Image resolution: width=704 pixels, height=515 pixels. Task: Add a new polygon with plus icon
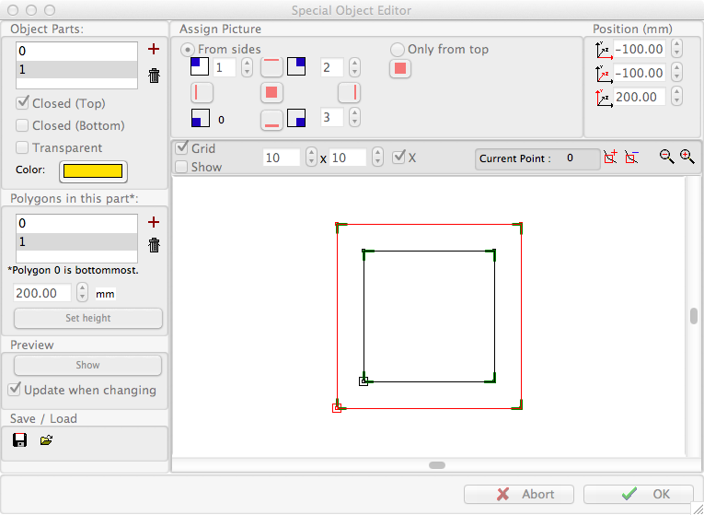154,222
